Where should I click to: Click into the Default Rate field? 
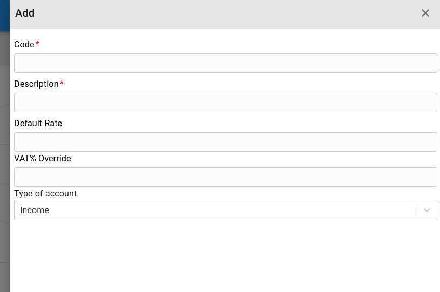pos(225,142)
